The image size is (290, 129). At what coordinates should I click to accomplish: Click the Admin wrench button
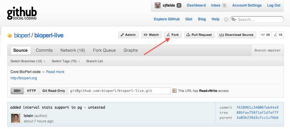point(128,35)
